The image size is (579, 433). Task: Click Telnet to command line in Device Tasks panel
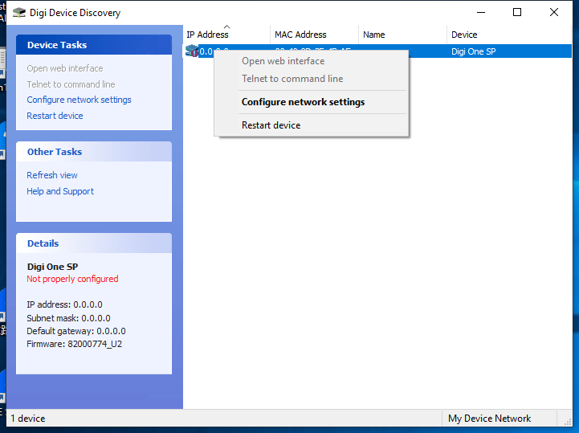point(71,84)
